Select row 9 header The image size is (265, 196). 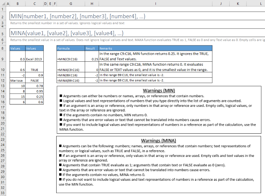(3, 56)
